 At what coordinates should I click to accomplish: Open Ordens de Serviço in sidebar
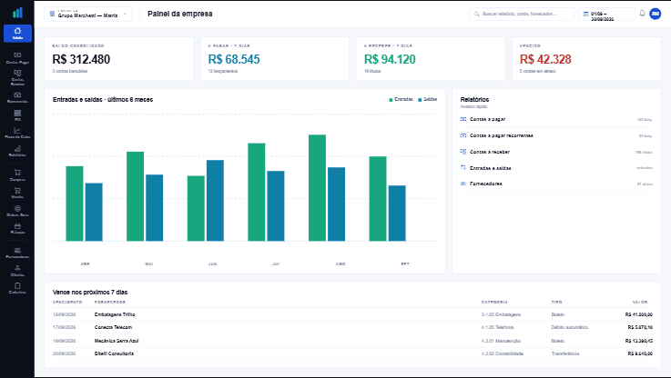[17, 211]
